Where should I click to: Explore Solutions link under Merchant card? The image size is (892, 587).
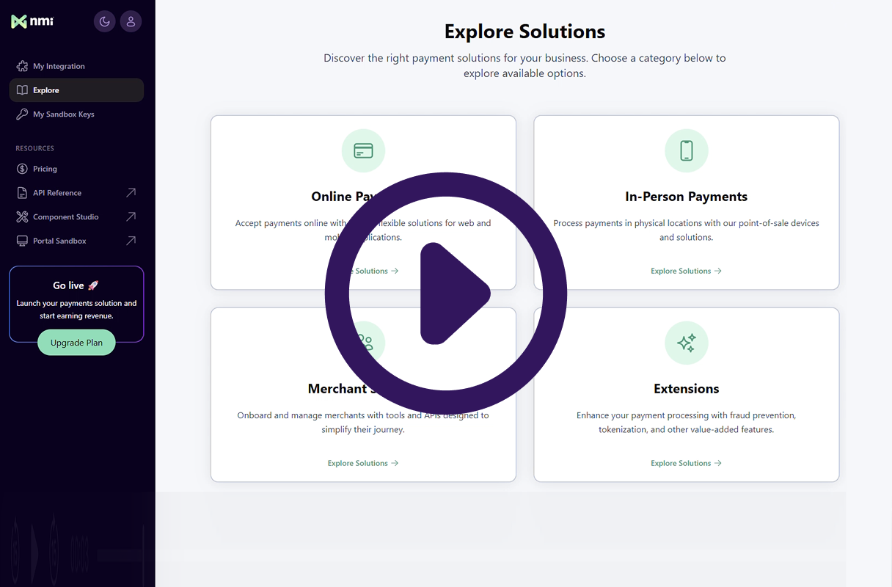pyautogui.click(x=363, y=464)
